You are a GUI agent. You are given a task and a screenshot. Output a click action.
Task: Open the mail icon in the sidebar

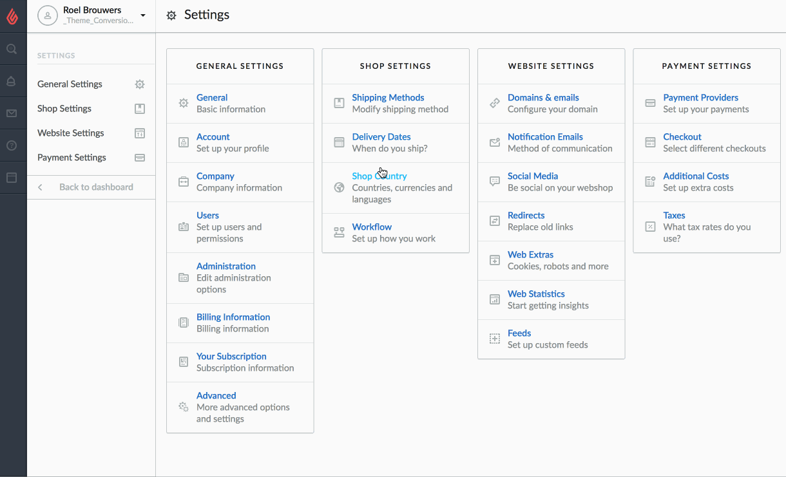pos(12,113)
